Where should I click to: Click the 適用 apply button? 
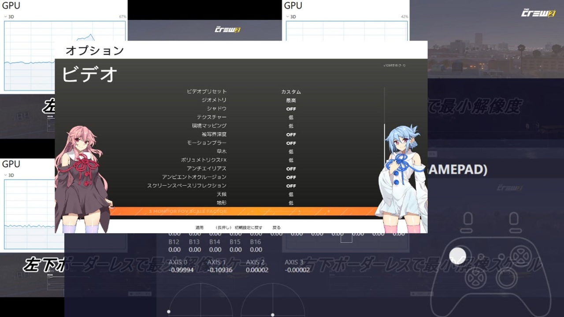click(200, 227)
